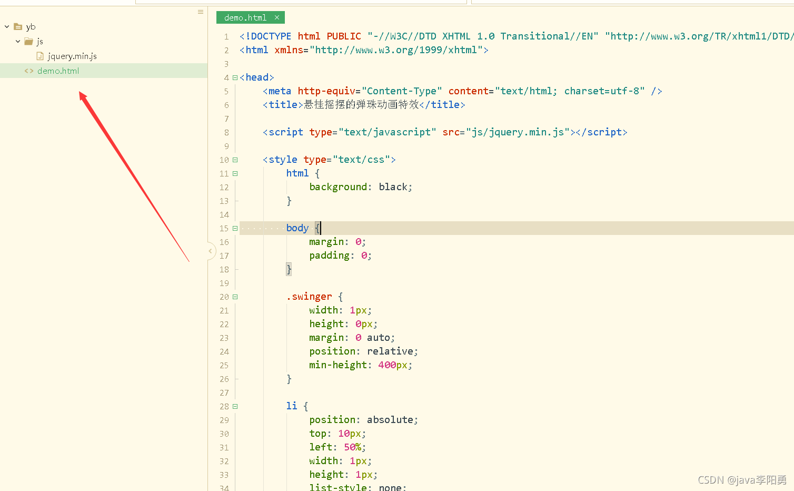Click the li selector on line 28
The width and height of the screenshot is (794, 491).
click(292, 406)
